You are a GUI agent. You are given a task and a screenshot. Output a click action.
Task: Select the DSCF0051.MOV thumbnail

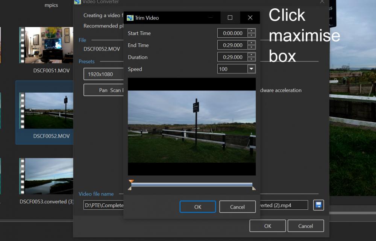(x=46, y=45)
